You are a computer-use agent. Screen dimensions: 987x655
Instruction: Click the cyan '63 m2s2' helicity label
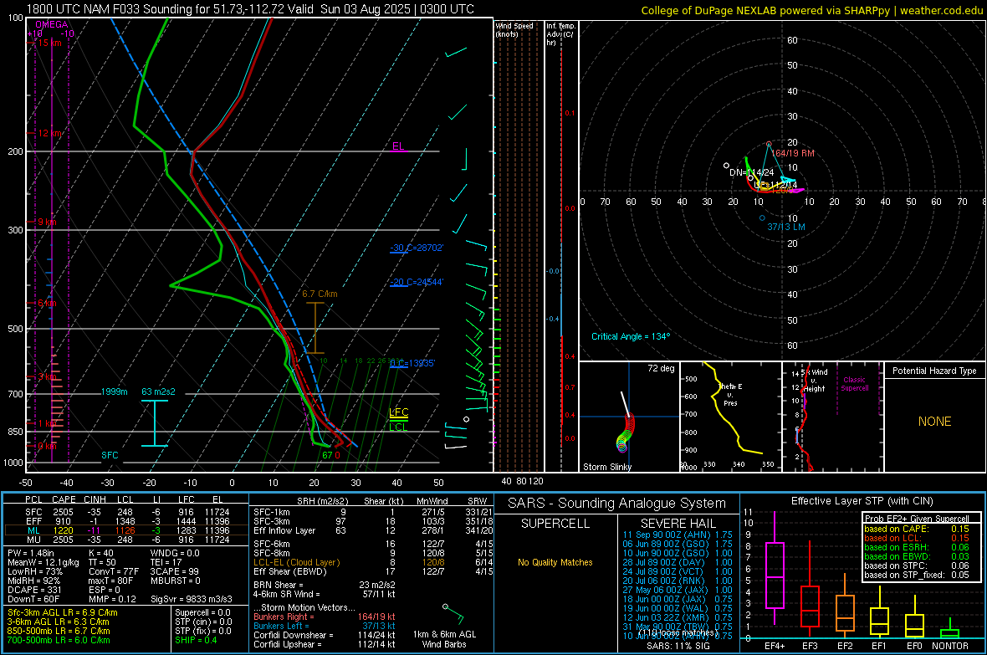point(158,391)
